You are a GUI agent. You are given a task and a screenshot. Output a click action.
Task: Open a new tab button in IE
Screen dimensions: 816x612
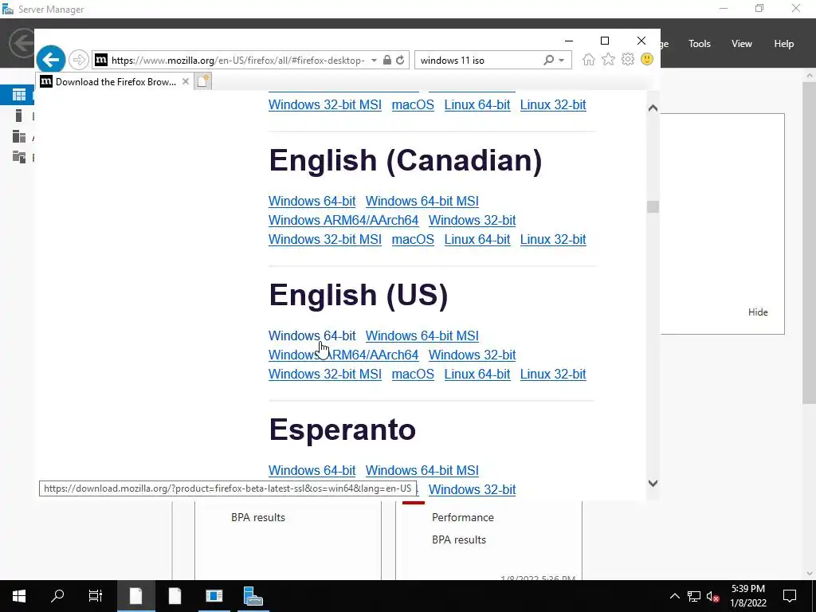pos(203,81)
